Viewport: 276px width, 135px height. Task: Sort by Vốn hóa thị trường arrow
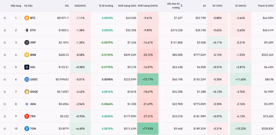182,6
